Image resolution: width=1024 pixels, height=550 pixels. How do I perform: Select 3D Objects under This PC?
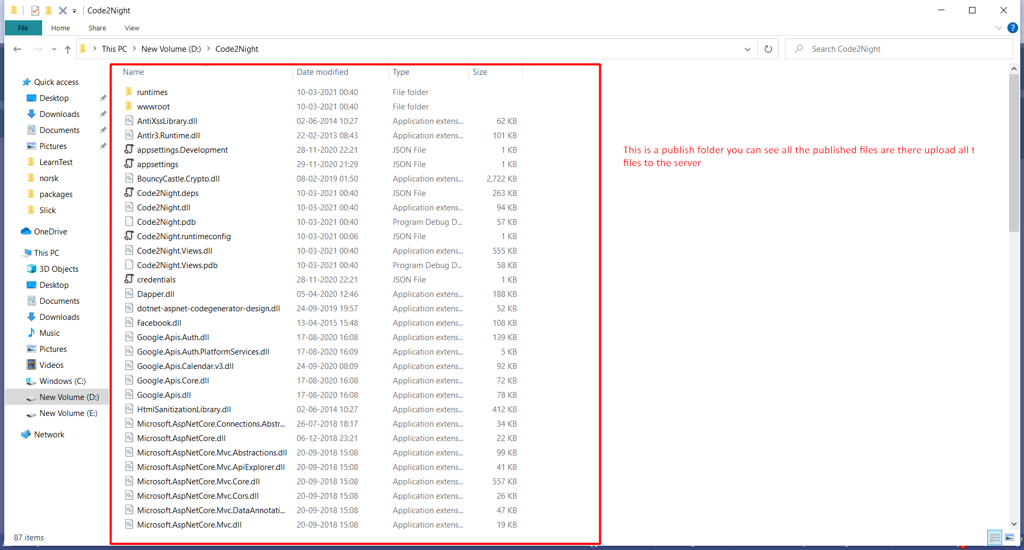click(x=59, y=269)
